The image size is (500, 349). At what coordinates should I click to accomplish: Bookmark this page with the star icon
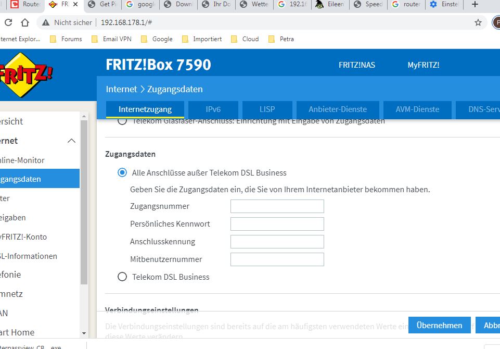point(478,22)
